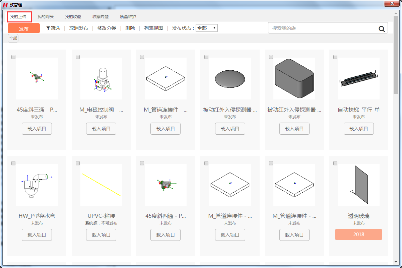Screen dimensions: 402x268
Task: Click the HW_P型存水弯 family name
Action: tap(37, 216)
